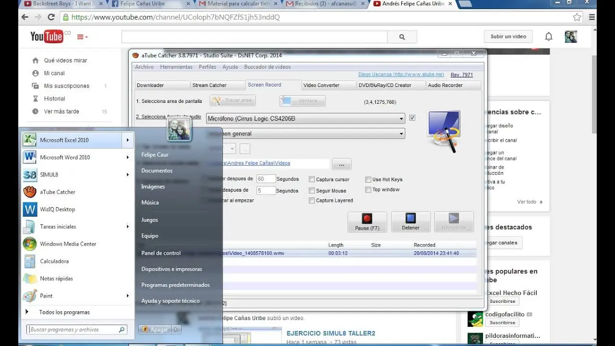
Task: Open the Apagar shutdown options arrow
Action: tap(176, 330)
